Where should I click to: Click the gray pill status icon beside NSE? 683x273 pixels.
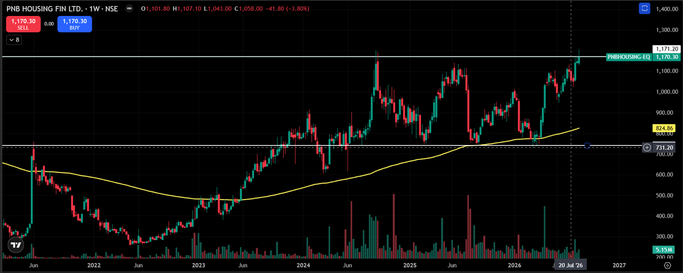point(128,9)
